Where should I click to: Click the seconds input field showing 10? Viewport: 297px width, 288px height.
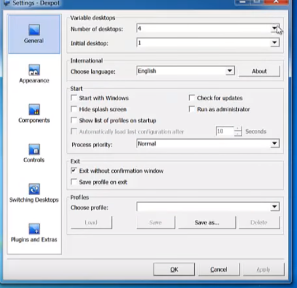tap(225, 131)
